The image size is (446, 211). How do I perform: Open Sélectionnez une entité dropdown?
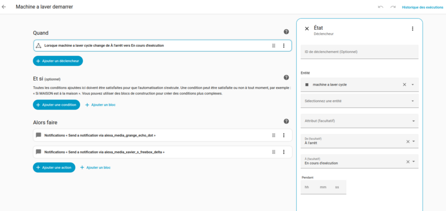click(x=359, y=101)
